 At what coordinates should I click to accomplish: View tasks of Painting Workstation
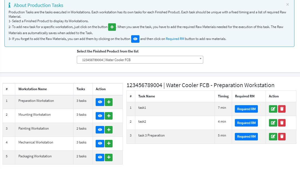pyautogui.click(x=100, y=130)
